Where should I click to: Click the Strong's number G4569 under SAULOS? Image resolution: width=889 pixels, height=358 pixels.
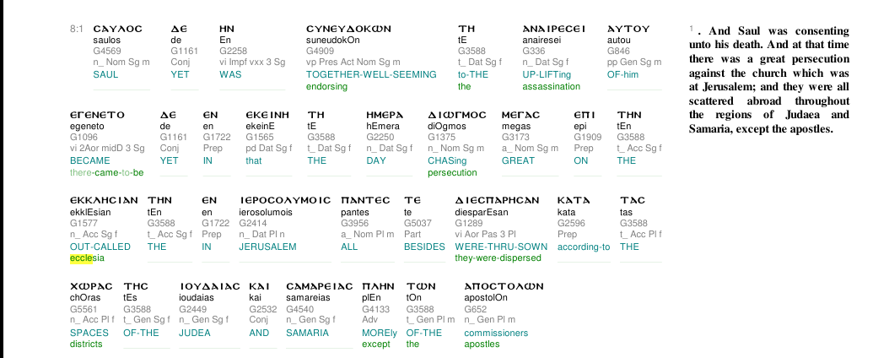105,51
